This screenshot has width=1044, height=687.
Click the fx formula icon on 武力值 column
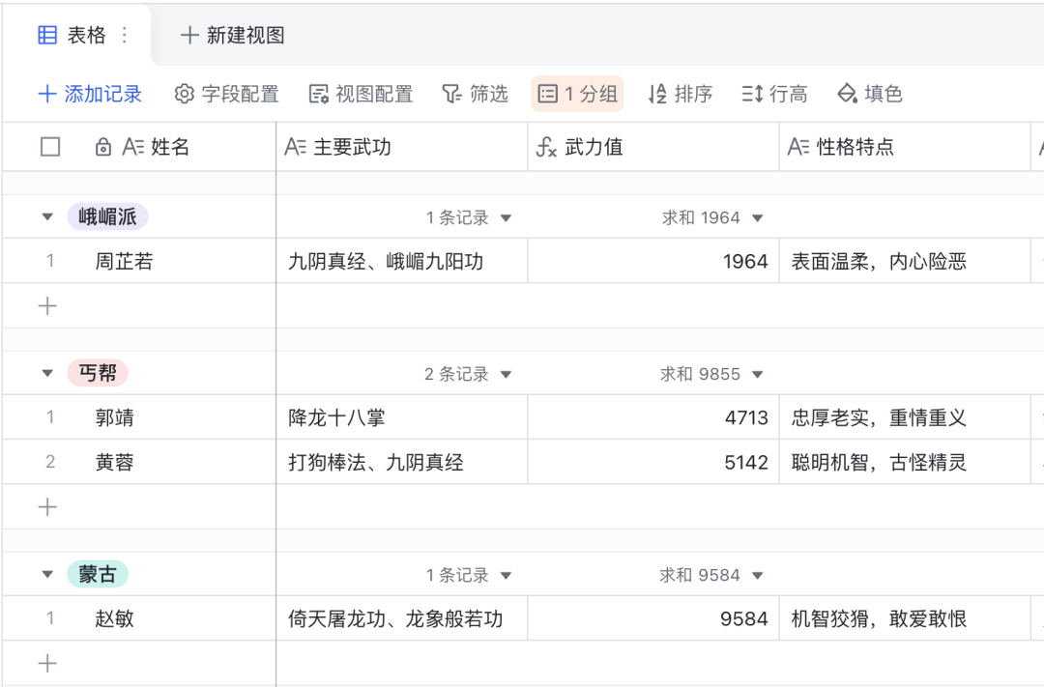pyautogui.click(x=545, y=147)
